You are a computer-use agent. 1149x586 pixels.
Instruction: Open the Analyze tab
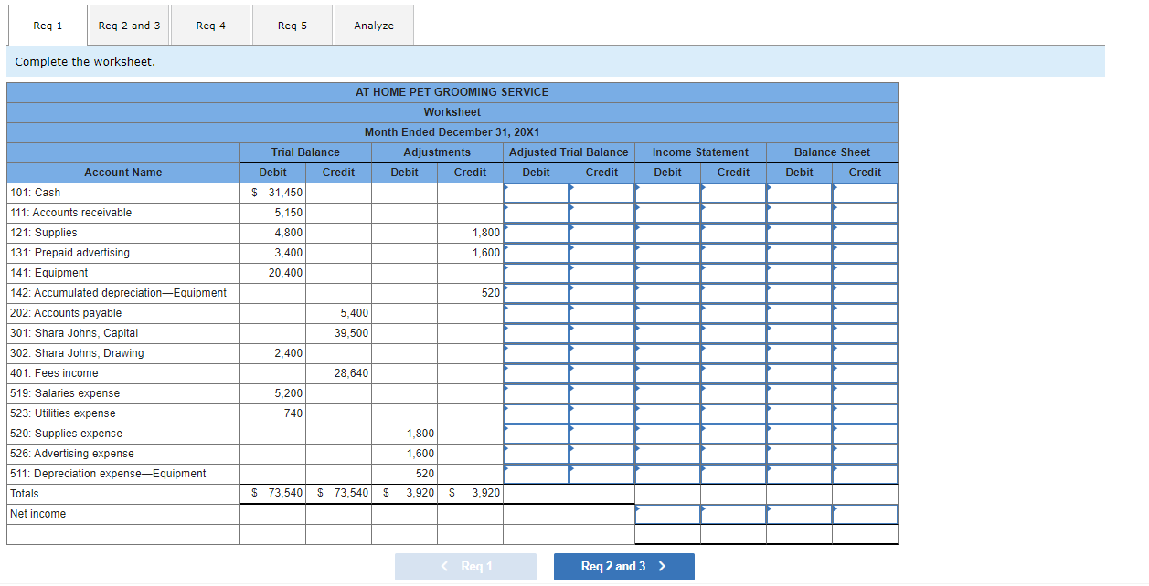(374, 26)
